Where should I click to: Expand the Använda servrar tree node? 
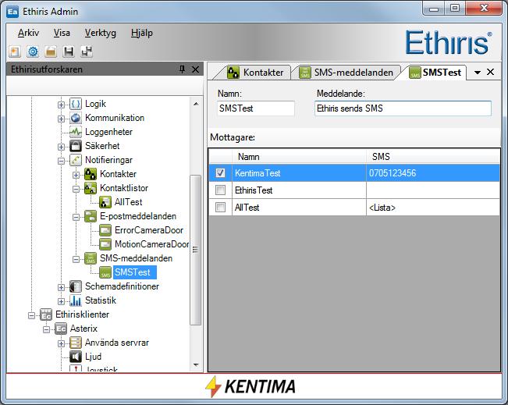click(x=61, y=343)
